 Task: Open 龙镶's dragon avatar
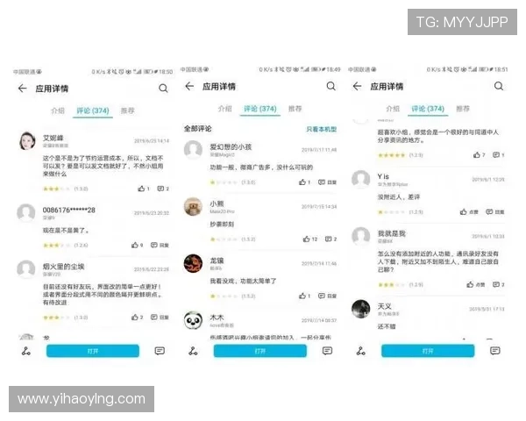[193, 263]
